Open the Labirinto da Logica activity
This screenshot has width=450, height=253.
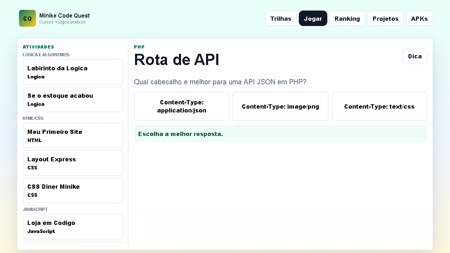coord(73,72)
